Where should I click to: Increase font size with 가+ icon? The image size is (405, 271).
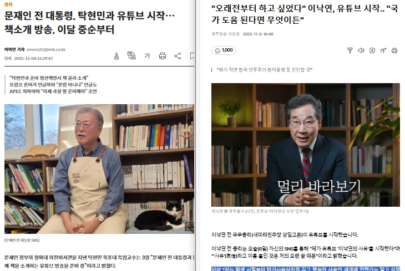pos(383,50)
